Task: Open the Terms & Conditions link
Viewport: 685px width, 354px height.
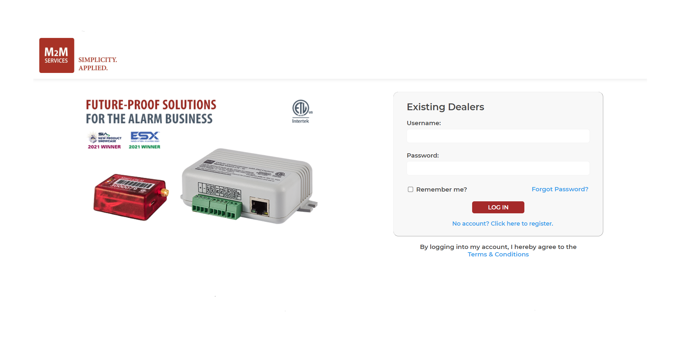Action: tap(498, 254)
